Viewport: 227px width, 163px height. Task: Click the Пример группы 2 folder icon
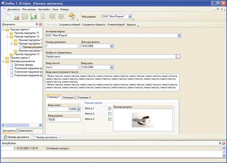coord(7,58)
